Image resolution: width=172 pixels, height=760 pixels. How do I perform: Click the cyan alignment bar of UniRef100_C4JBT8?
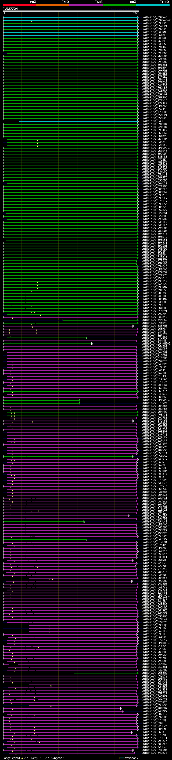coord(78,121)
